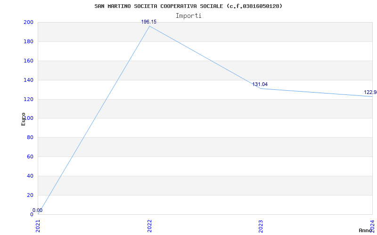Select the 2022 x-axis label
Screen dimensions: 377x235
(x=149, y=226)
